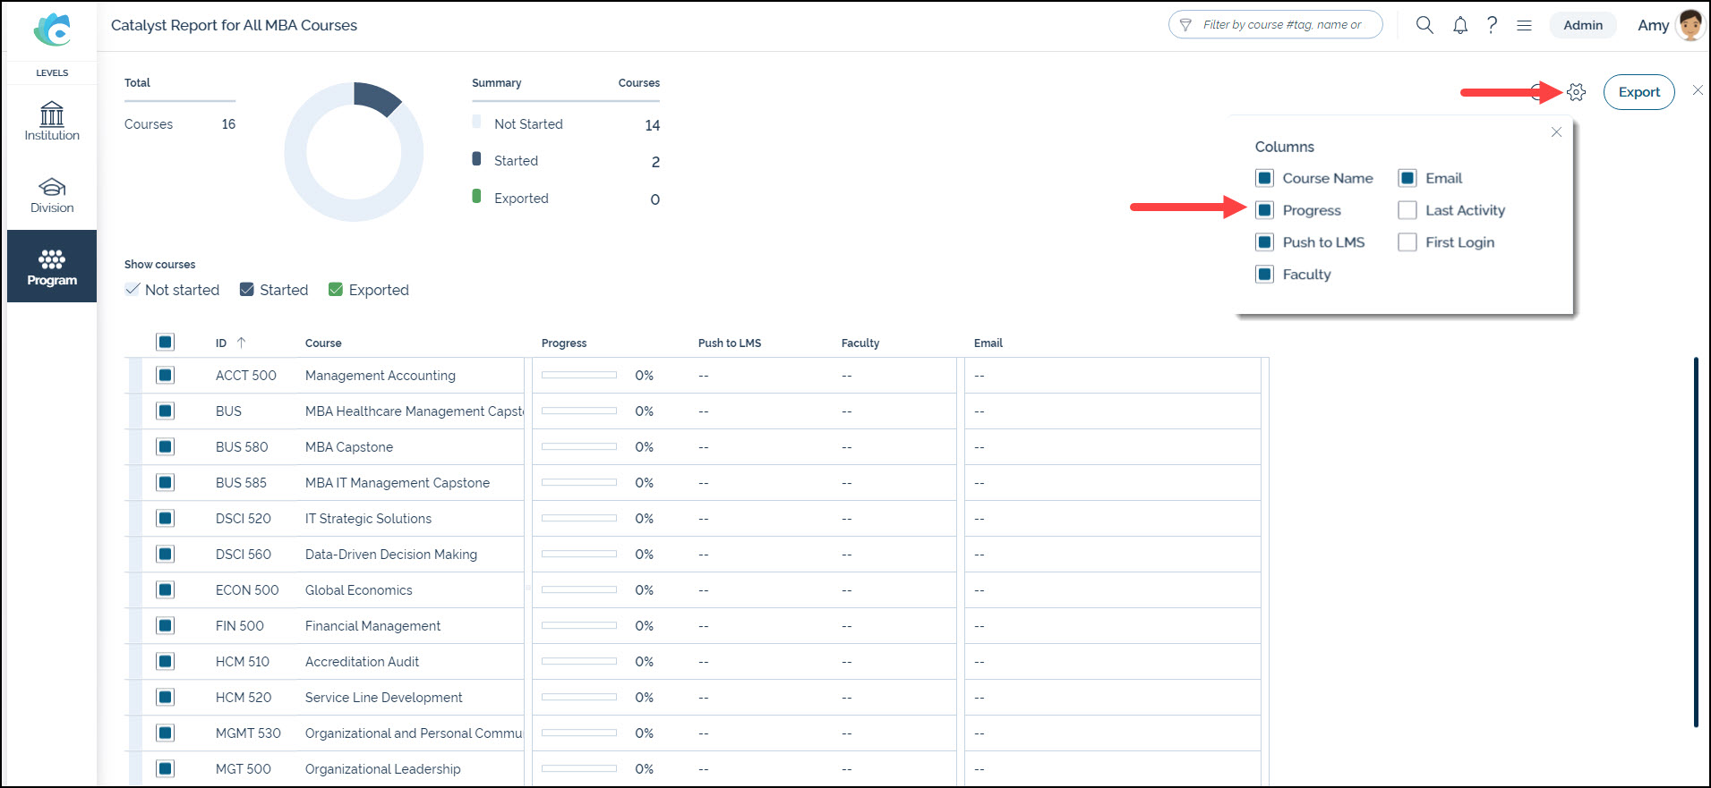
Task: Toggle Email column checkbox
Action: tap(1407, 178)
